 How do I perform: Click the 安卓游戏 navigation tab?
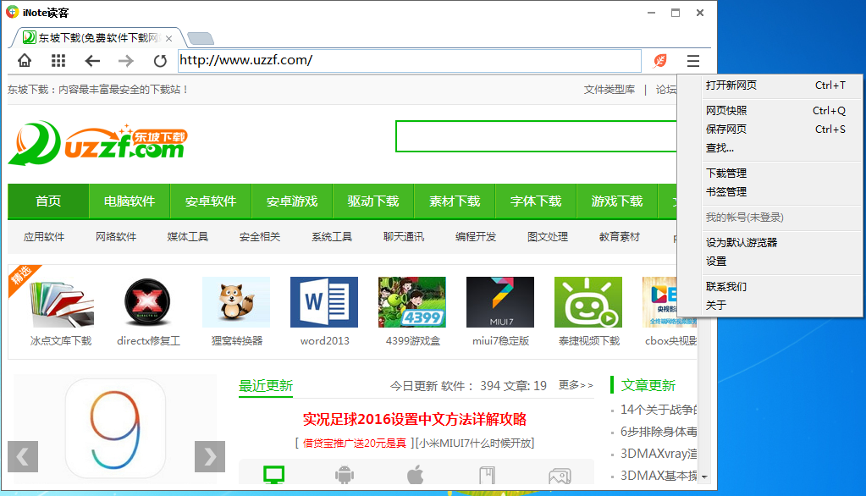(x=291, y=201)
